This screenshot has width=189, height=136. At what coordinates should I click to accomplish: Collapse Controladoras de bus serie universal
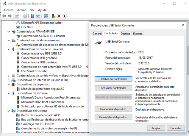point(9,49)
